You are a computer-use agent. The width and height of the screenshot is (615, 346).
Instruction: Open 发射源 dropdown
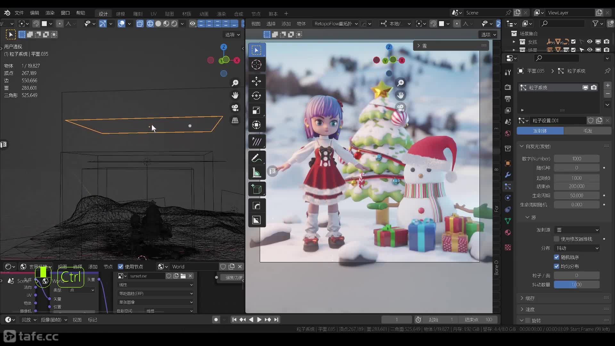(x=577, y=230)
